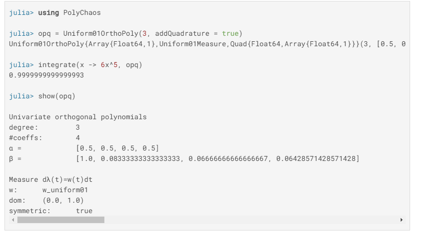426x231 pixels.
Task: Click the 'degree:' output line
Action: pyautogui.click(x=23, y=127)
